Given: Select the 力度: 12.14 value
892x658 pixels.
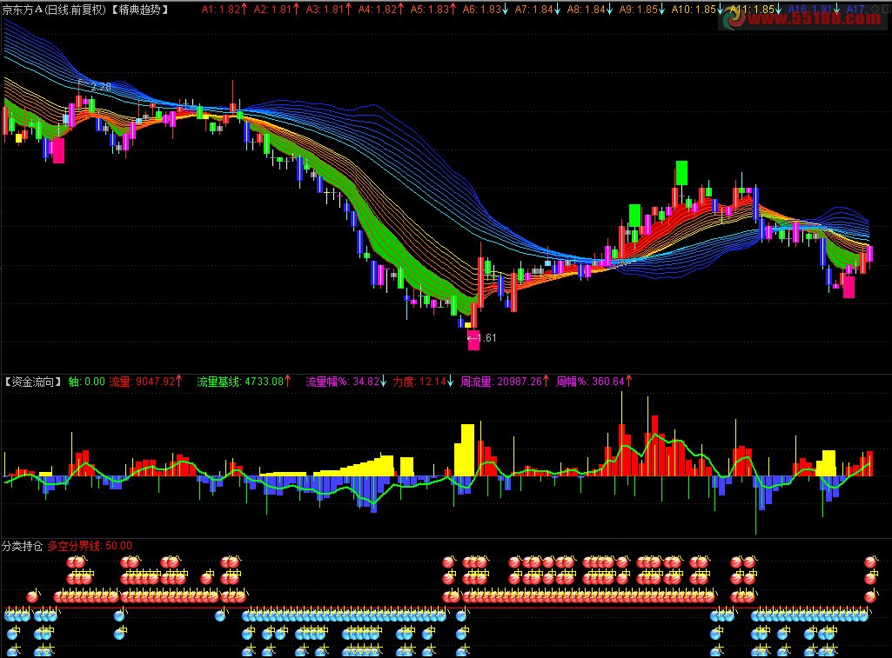Looking at the screenshot, I should tap(423, 382).
